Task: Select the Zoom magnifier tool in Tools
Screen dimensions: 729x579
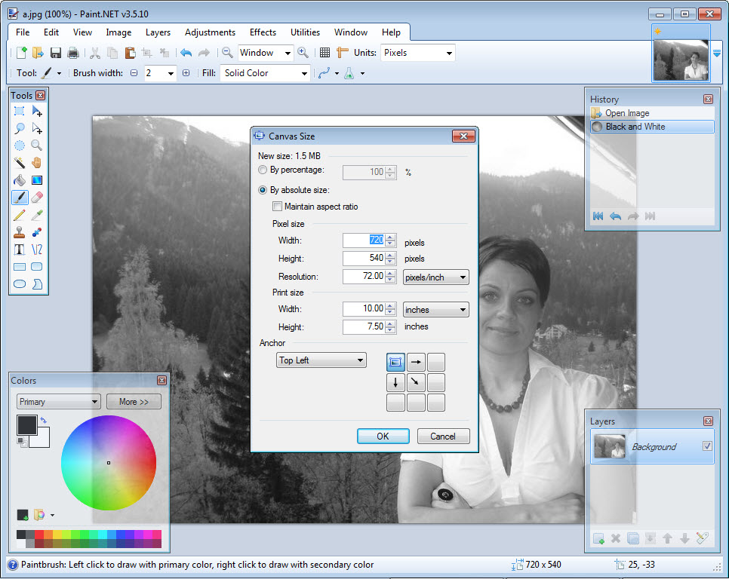Action: point(37,146)
